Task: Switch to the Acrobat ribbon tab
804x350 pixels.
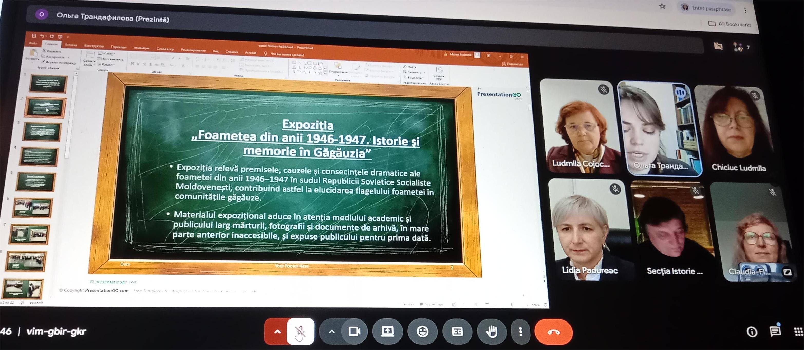Action: pyautogui.click(x=251, y=52)
